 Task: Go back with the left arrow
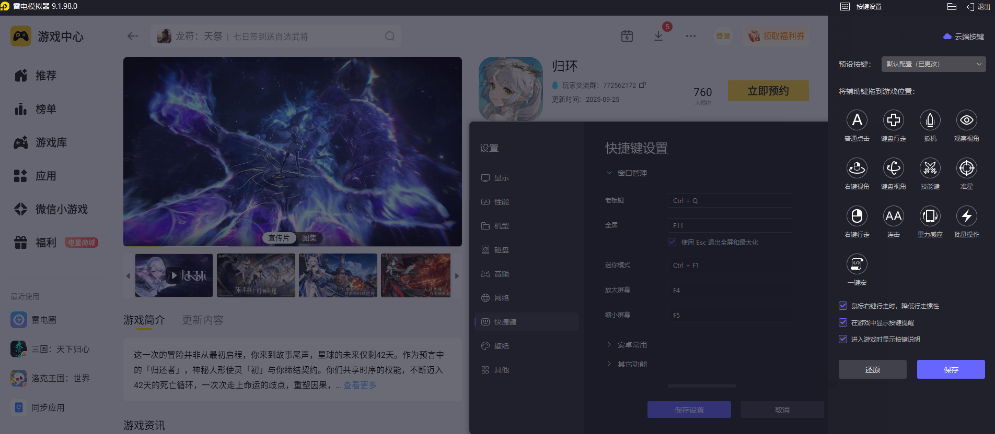133,36
